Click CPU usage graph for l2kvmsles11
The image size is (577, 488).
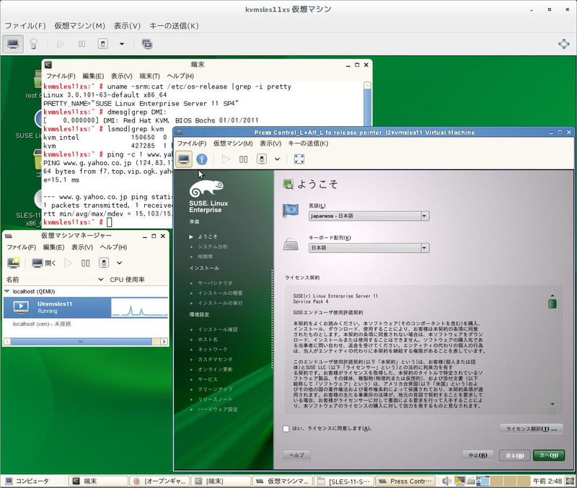[x=140, y=308]
